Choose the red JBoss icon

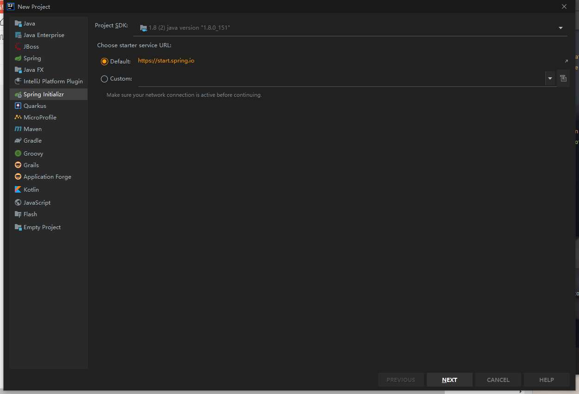coord(18,47)
